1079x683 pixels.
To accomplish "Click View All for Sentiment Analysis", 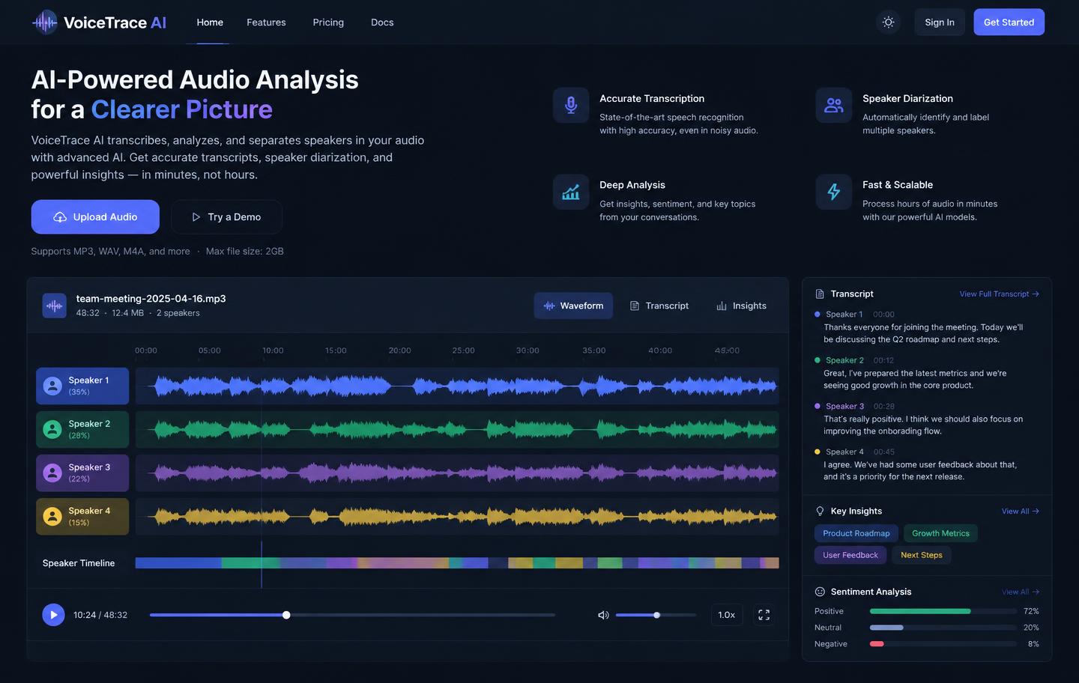I will (1021, 592).
